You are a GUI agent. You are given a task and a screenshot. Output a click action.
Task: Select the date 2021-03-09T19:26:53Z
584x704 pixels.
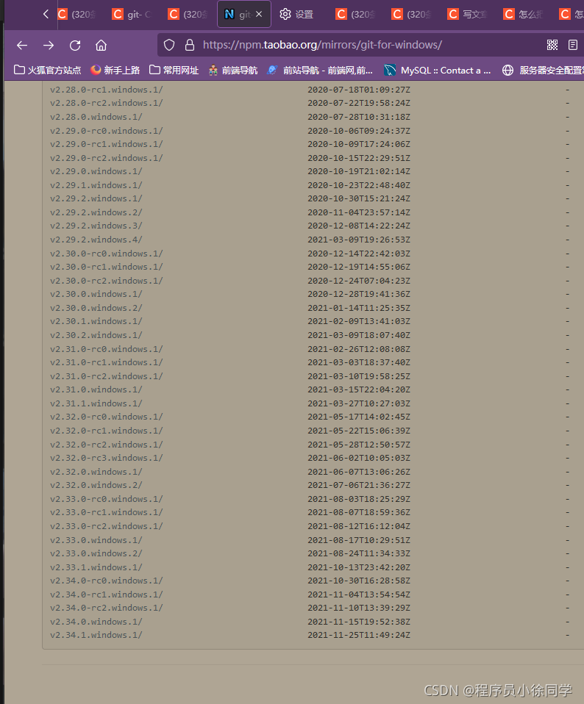[x=359, y=240]
